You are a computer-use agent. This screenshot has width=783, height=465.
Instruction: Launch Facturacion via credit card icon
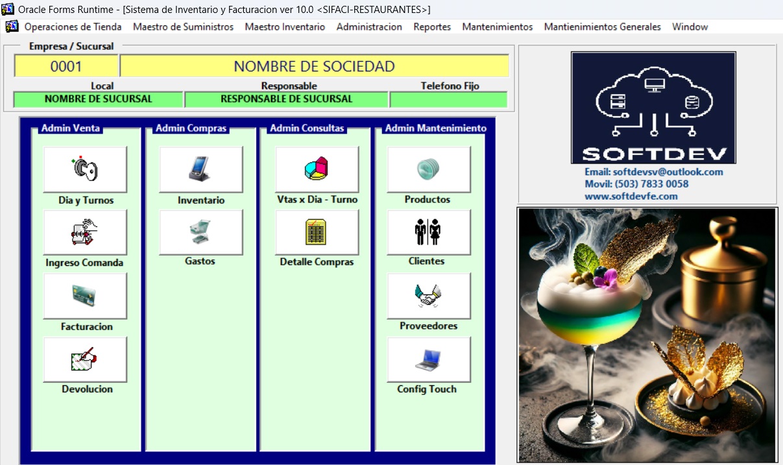click(85, 296)
